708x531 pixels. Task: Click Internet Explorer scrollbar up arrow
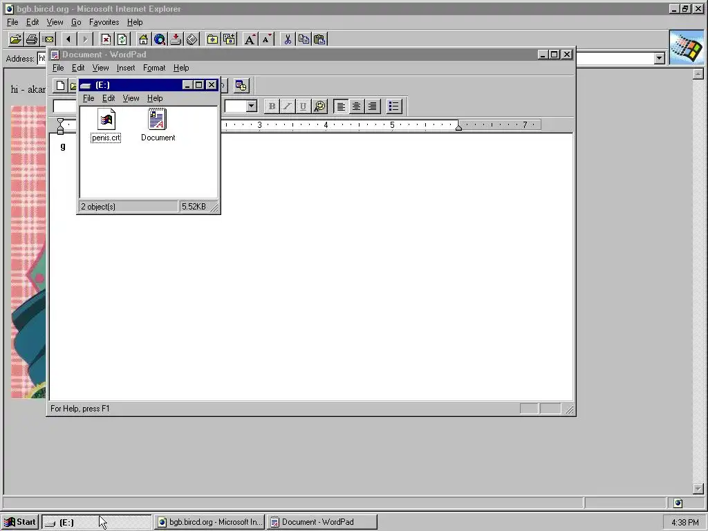click(698, 74)
